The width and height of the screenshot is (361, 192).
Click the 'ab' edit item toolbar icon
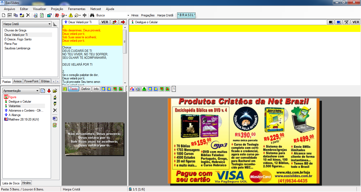pos(10,15)
